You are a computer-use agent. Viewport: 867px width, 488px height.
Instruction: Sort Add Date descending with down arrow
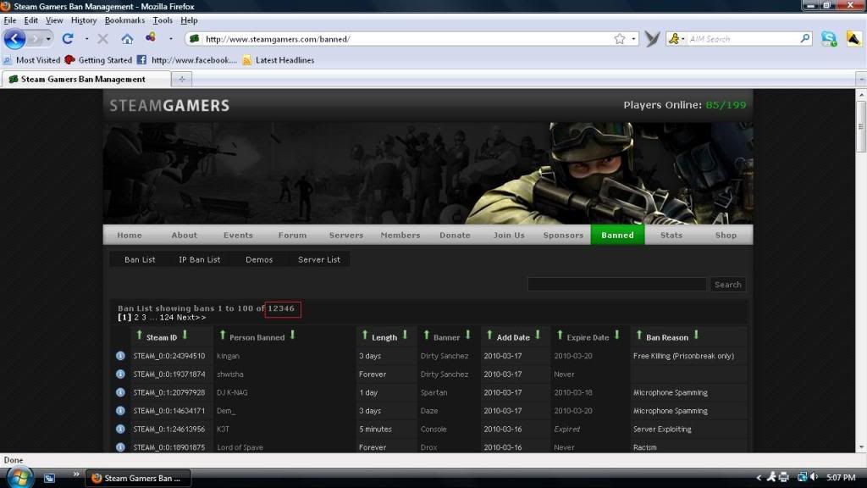[538, 335]
